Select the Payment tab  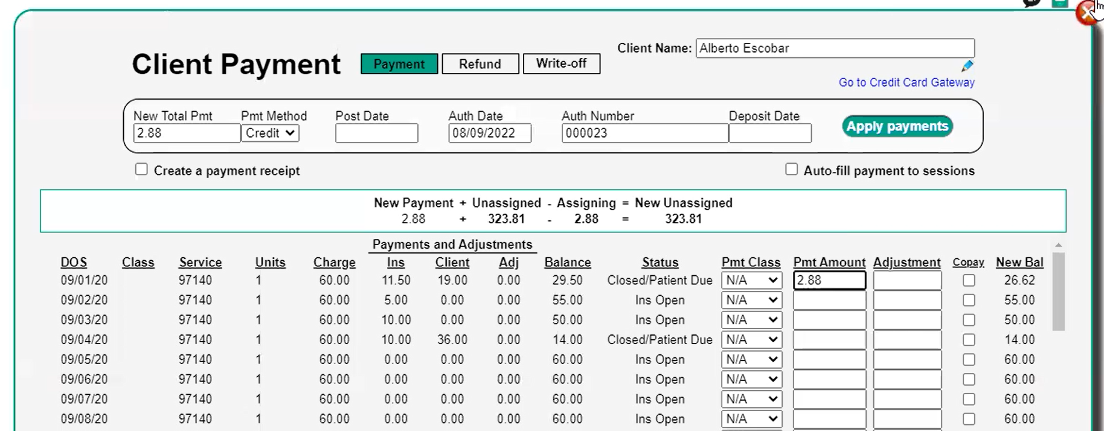pyautogui.click(x=399, y=64)
